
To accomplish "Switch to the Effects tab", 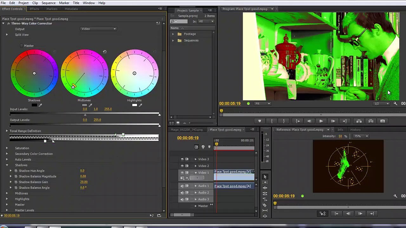I will tap(34, 9).
